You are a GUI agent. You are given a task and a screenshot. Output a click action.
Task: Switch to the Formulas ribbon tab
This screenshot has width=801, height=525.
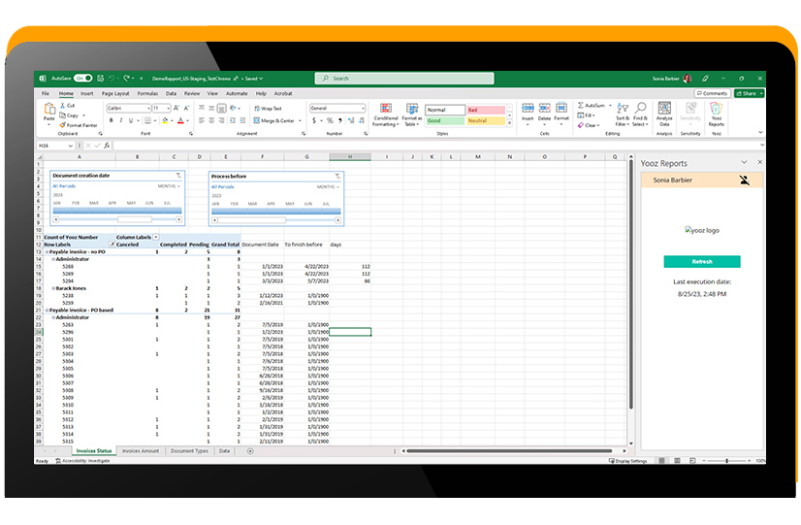click(x=147, y=93)
